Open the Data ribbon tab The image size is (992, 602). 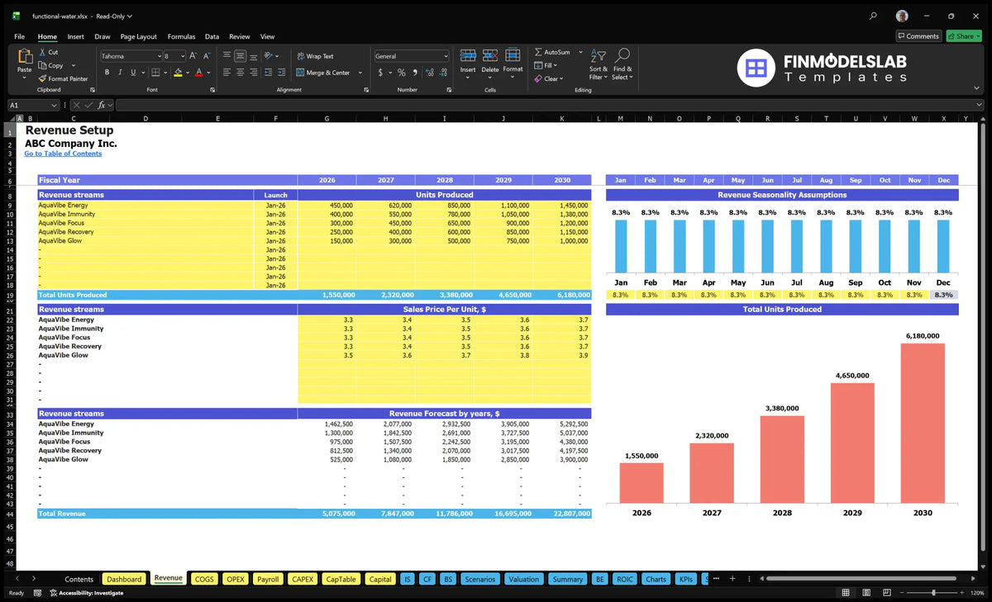[212, 36]
